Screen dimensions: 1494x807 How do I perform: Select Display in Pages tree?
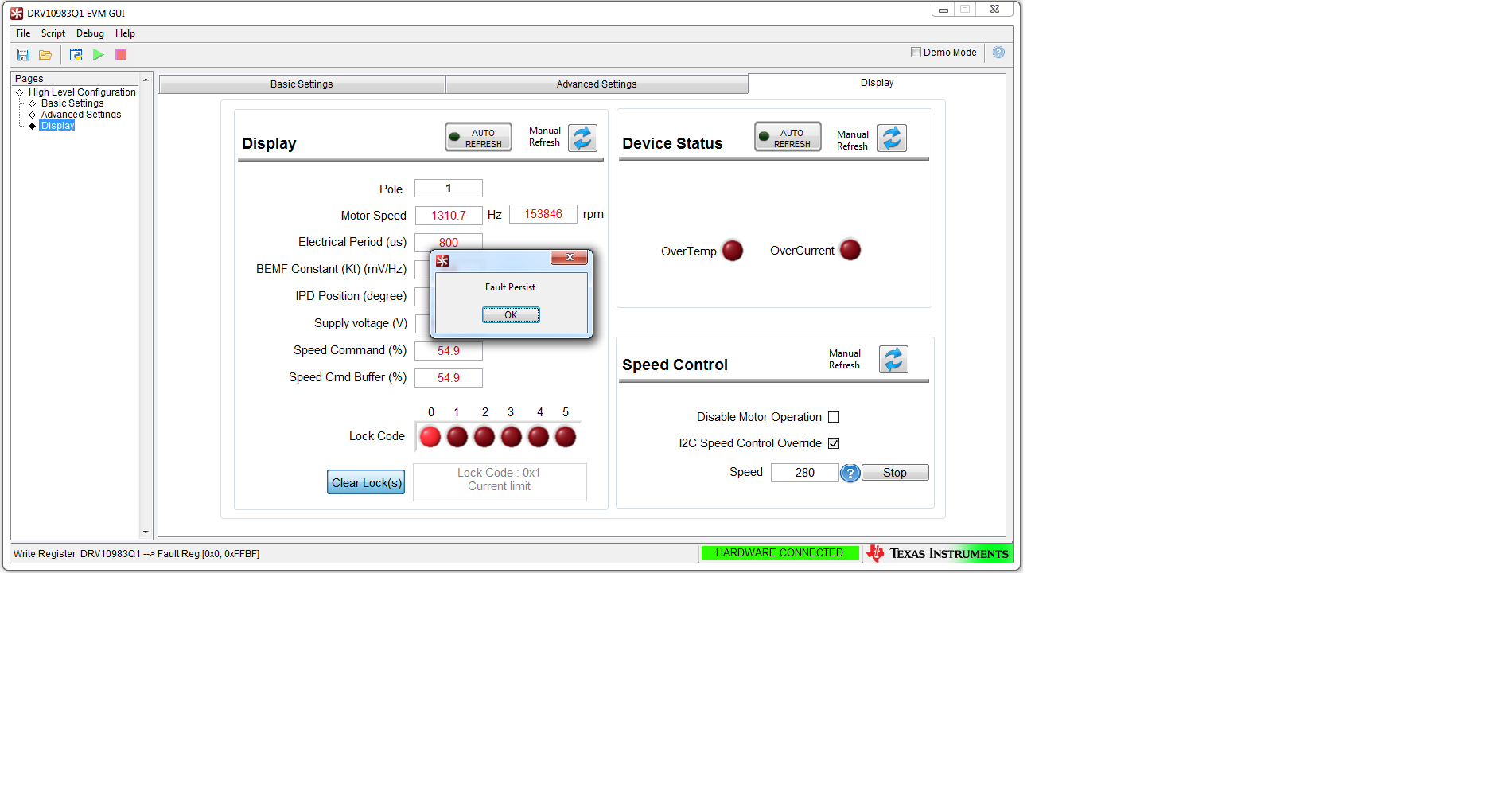(57, 126)
